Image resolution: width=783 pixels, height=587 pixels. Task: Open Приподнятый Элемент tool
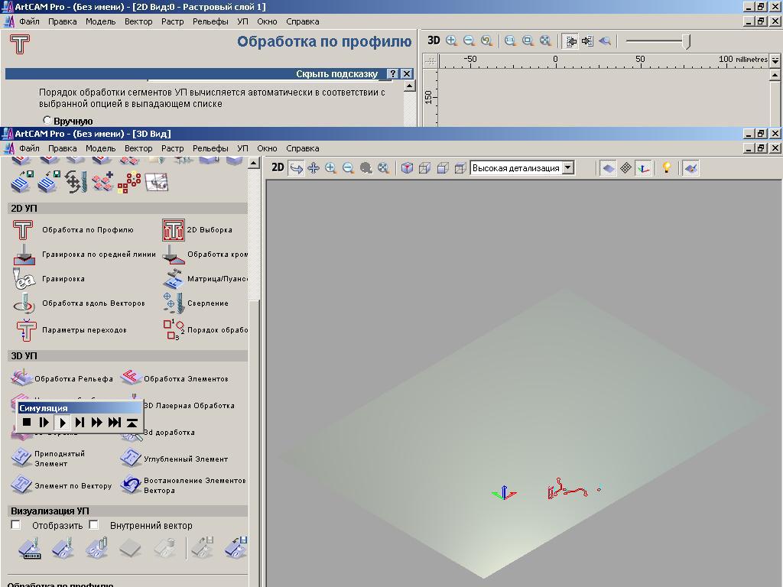point(48,459)
